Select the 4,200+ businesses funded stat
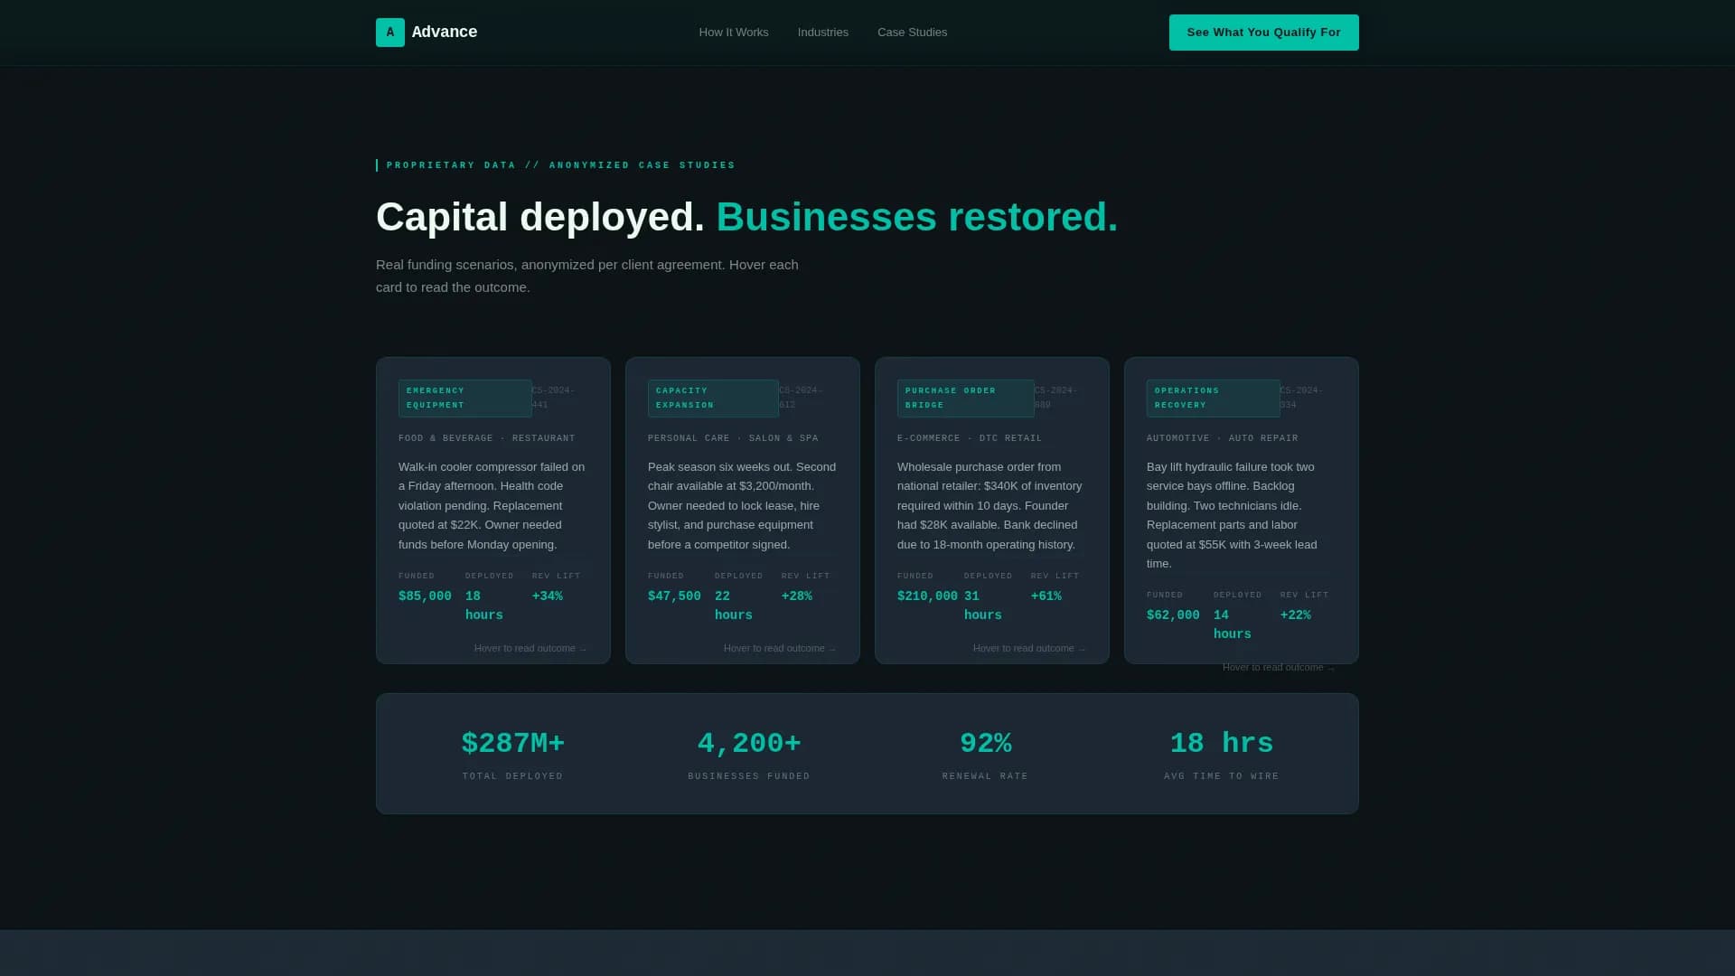 (748, 742)
